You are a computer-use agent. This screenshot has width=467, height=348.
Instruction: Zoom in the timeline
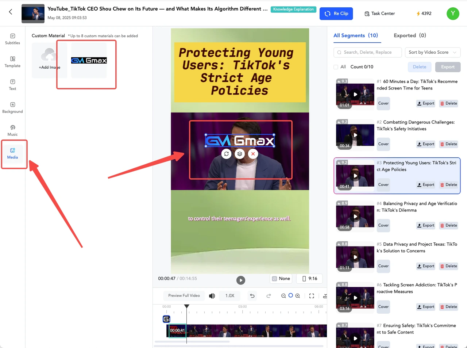tap(298, 296)
